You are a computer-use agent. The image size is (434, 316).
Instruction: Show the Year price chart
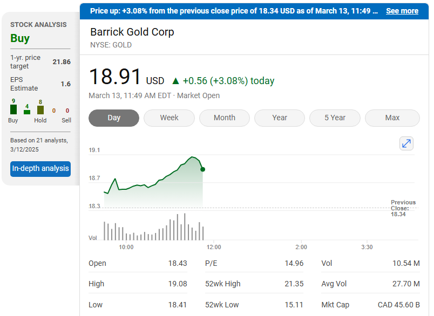coord(280,118)
